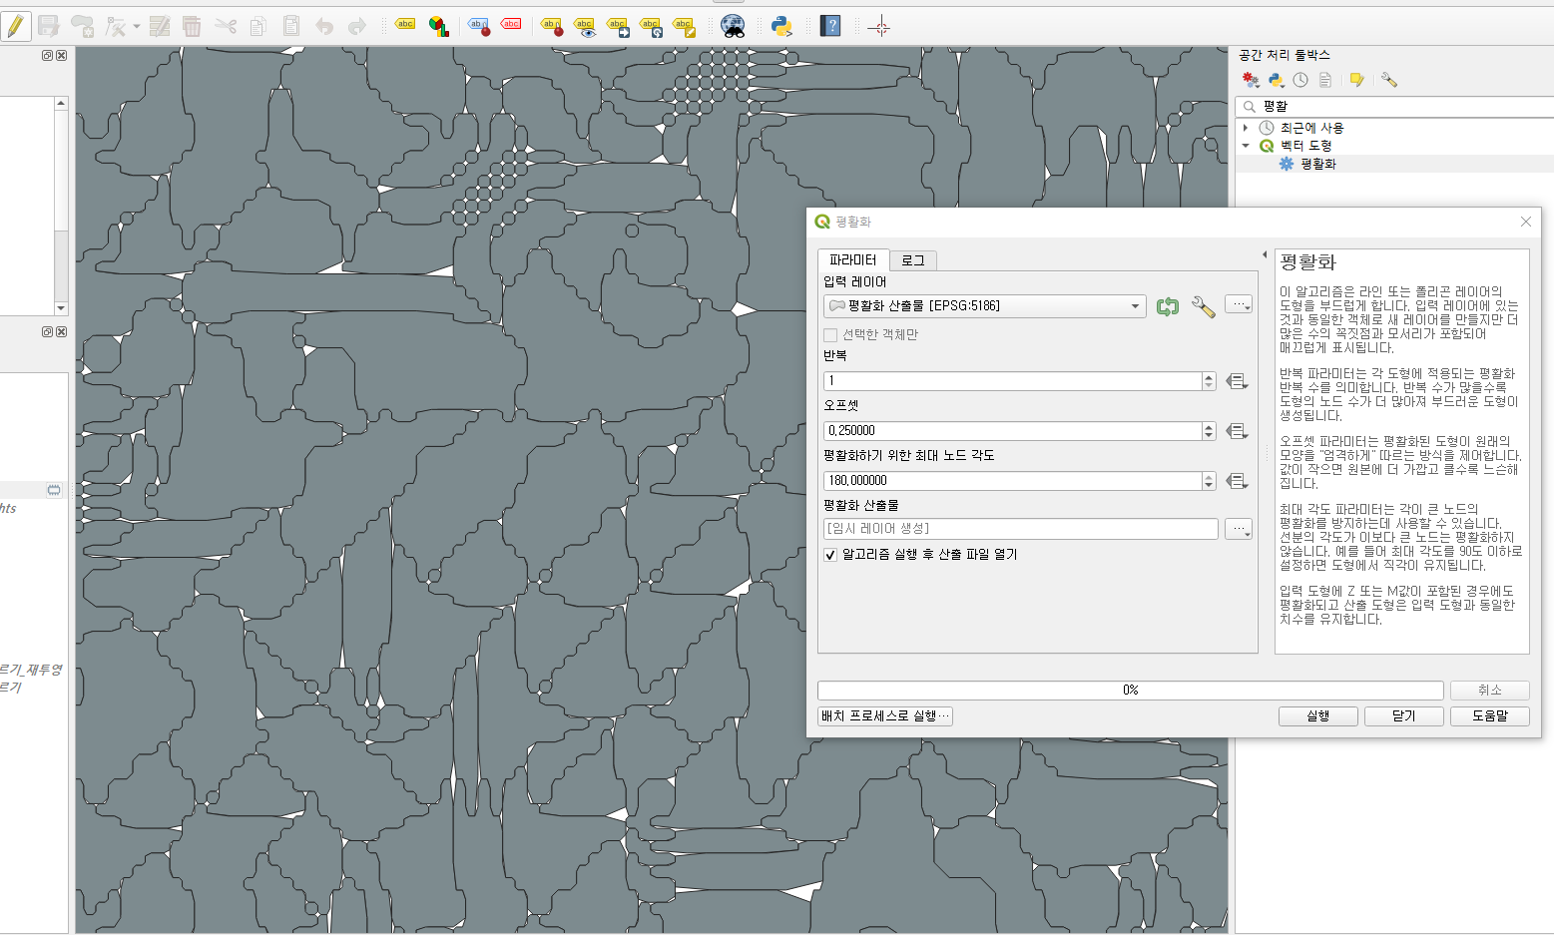1554x935 pixels.
Task: Click the 최대 노드 각도 spin box arrows
Action: 1209,480
